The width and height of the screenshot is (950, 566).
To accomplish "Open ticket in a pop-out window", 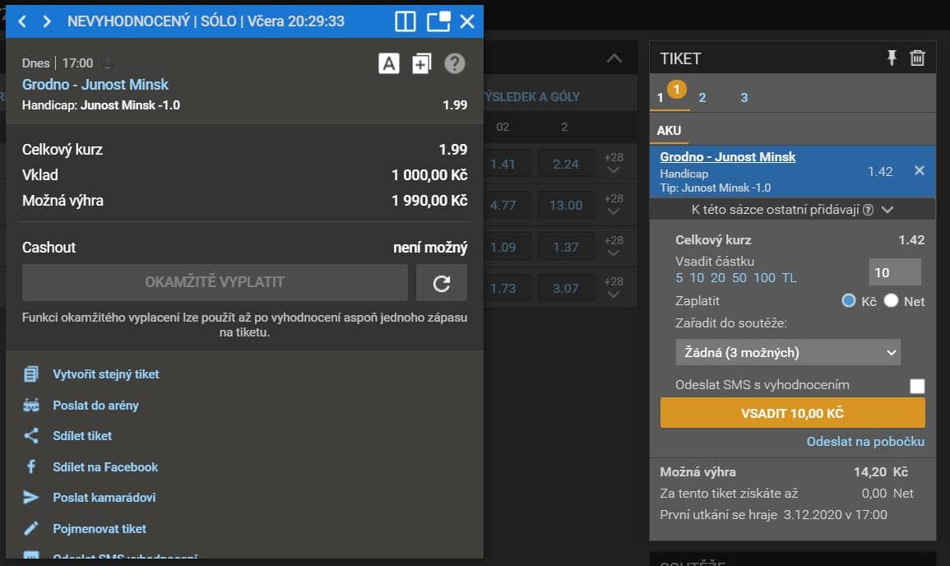I will (438, 21).
